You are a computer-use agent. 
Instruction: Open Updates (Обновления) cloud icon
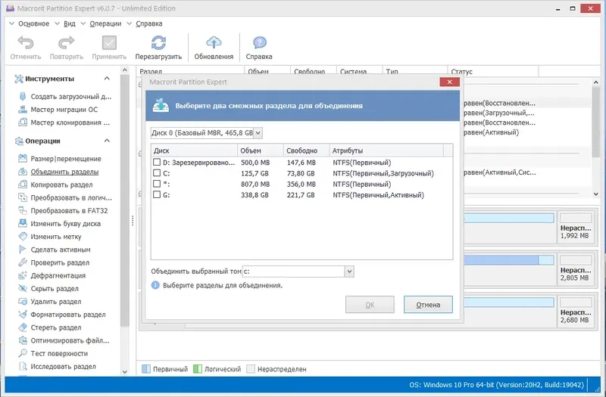pos(214,43)
